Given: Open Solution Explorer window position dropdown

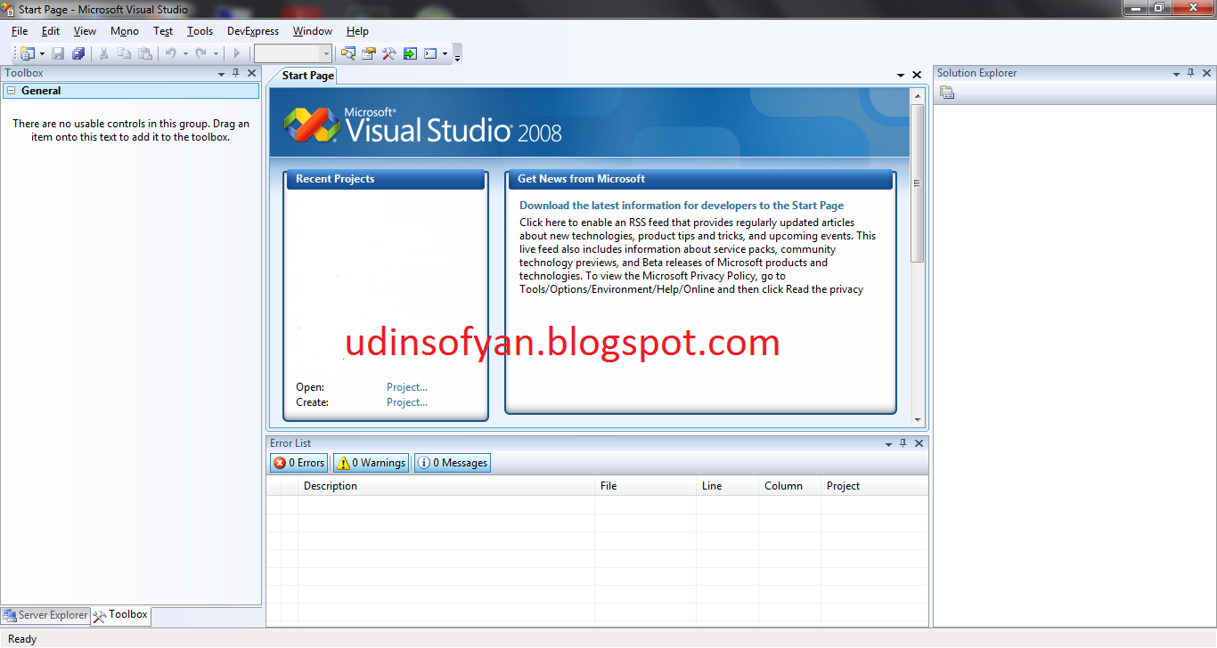Looking at the screenshot, I should click(x=1176, y=74).
